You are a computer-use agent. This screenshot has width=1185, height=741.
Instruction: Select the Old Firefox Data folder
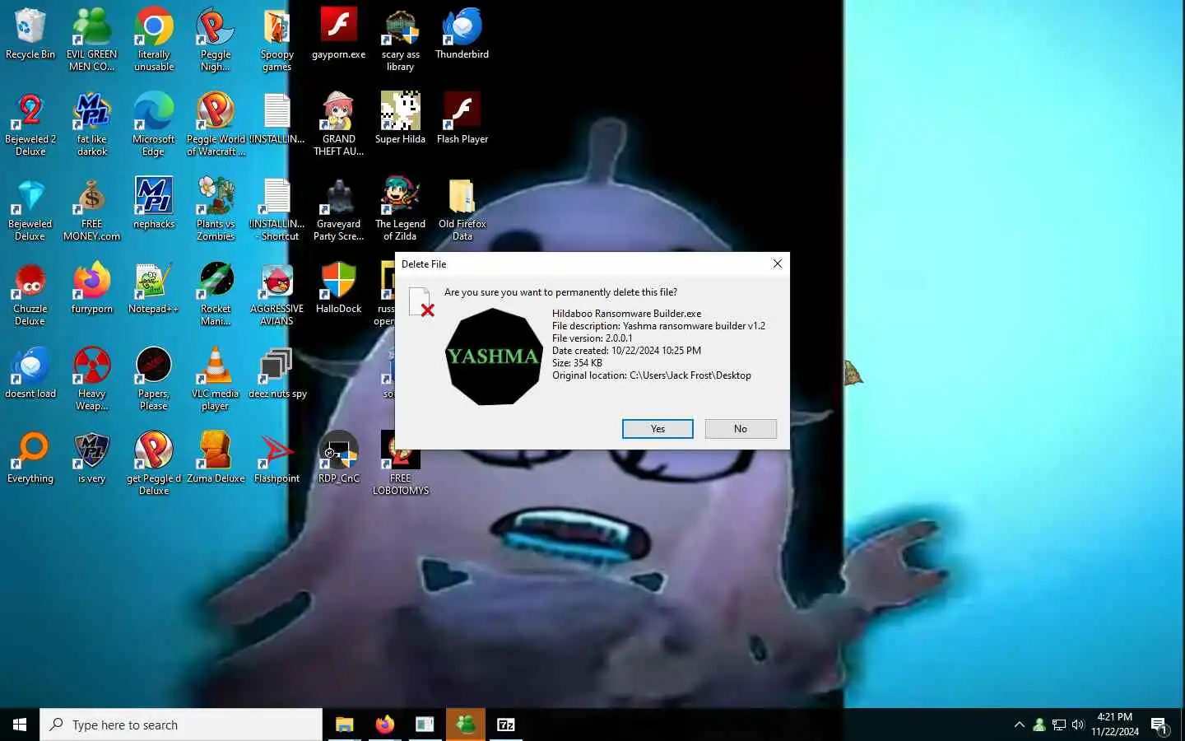[462, 209]
